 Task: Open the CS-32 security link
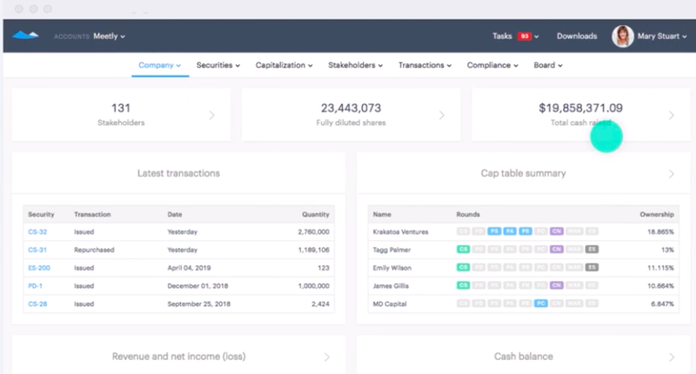tap(37, 231)
